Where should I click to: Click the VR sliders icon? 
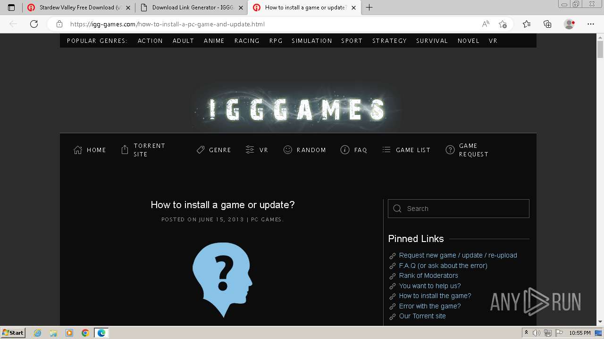tap(250, 150)
